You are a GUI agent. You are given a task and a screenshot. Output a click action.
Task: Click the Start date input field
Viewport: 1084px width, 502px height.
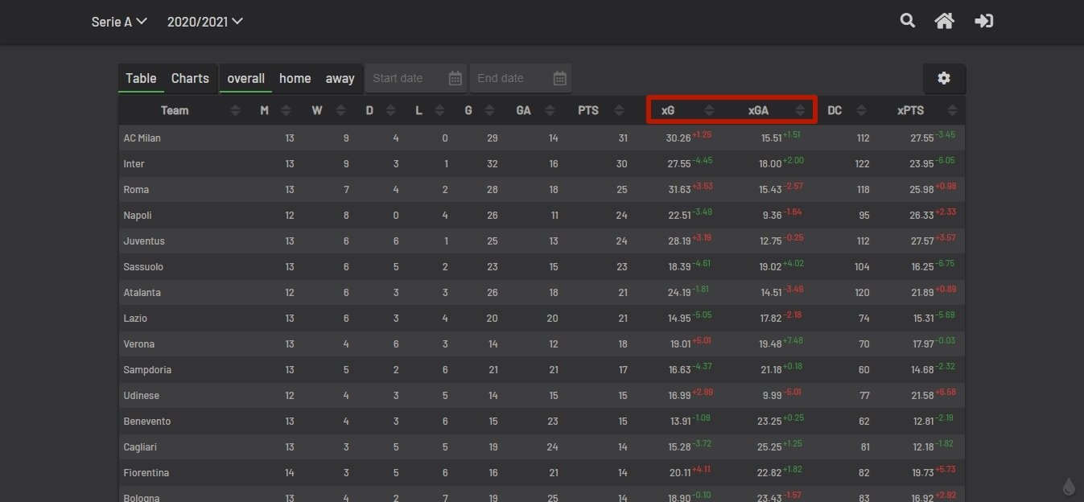406,78
